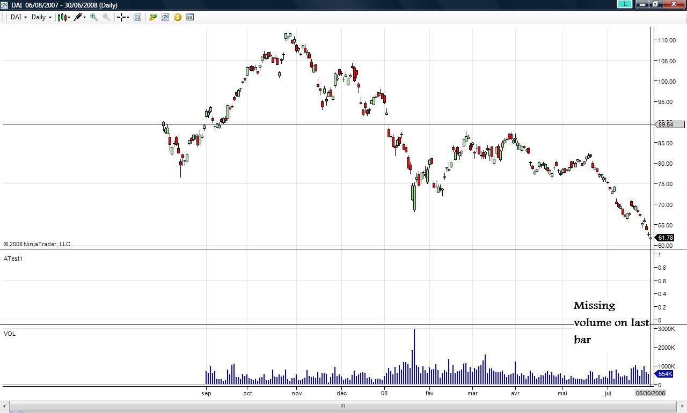687x413 pixels.
Task: Click the cyan L link button
Action: point(625,4)
